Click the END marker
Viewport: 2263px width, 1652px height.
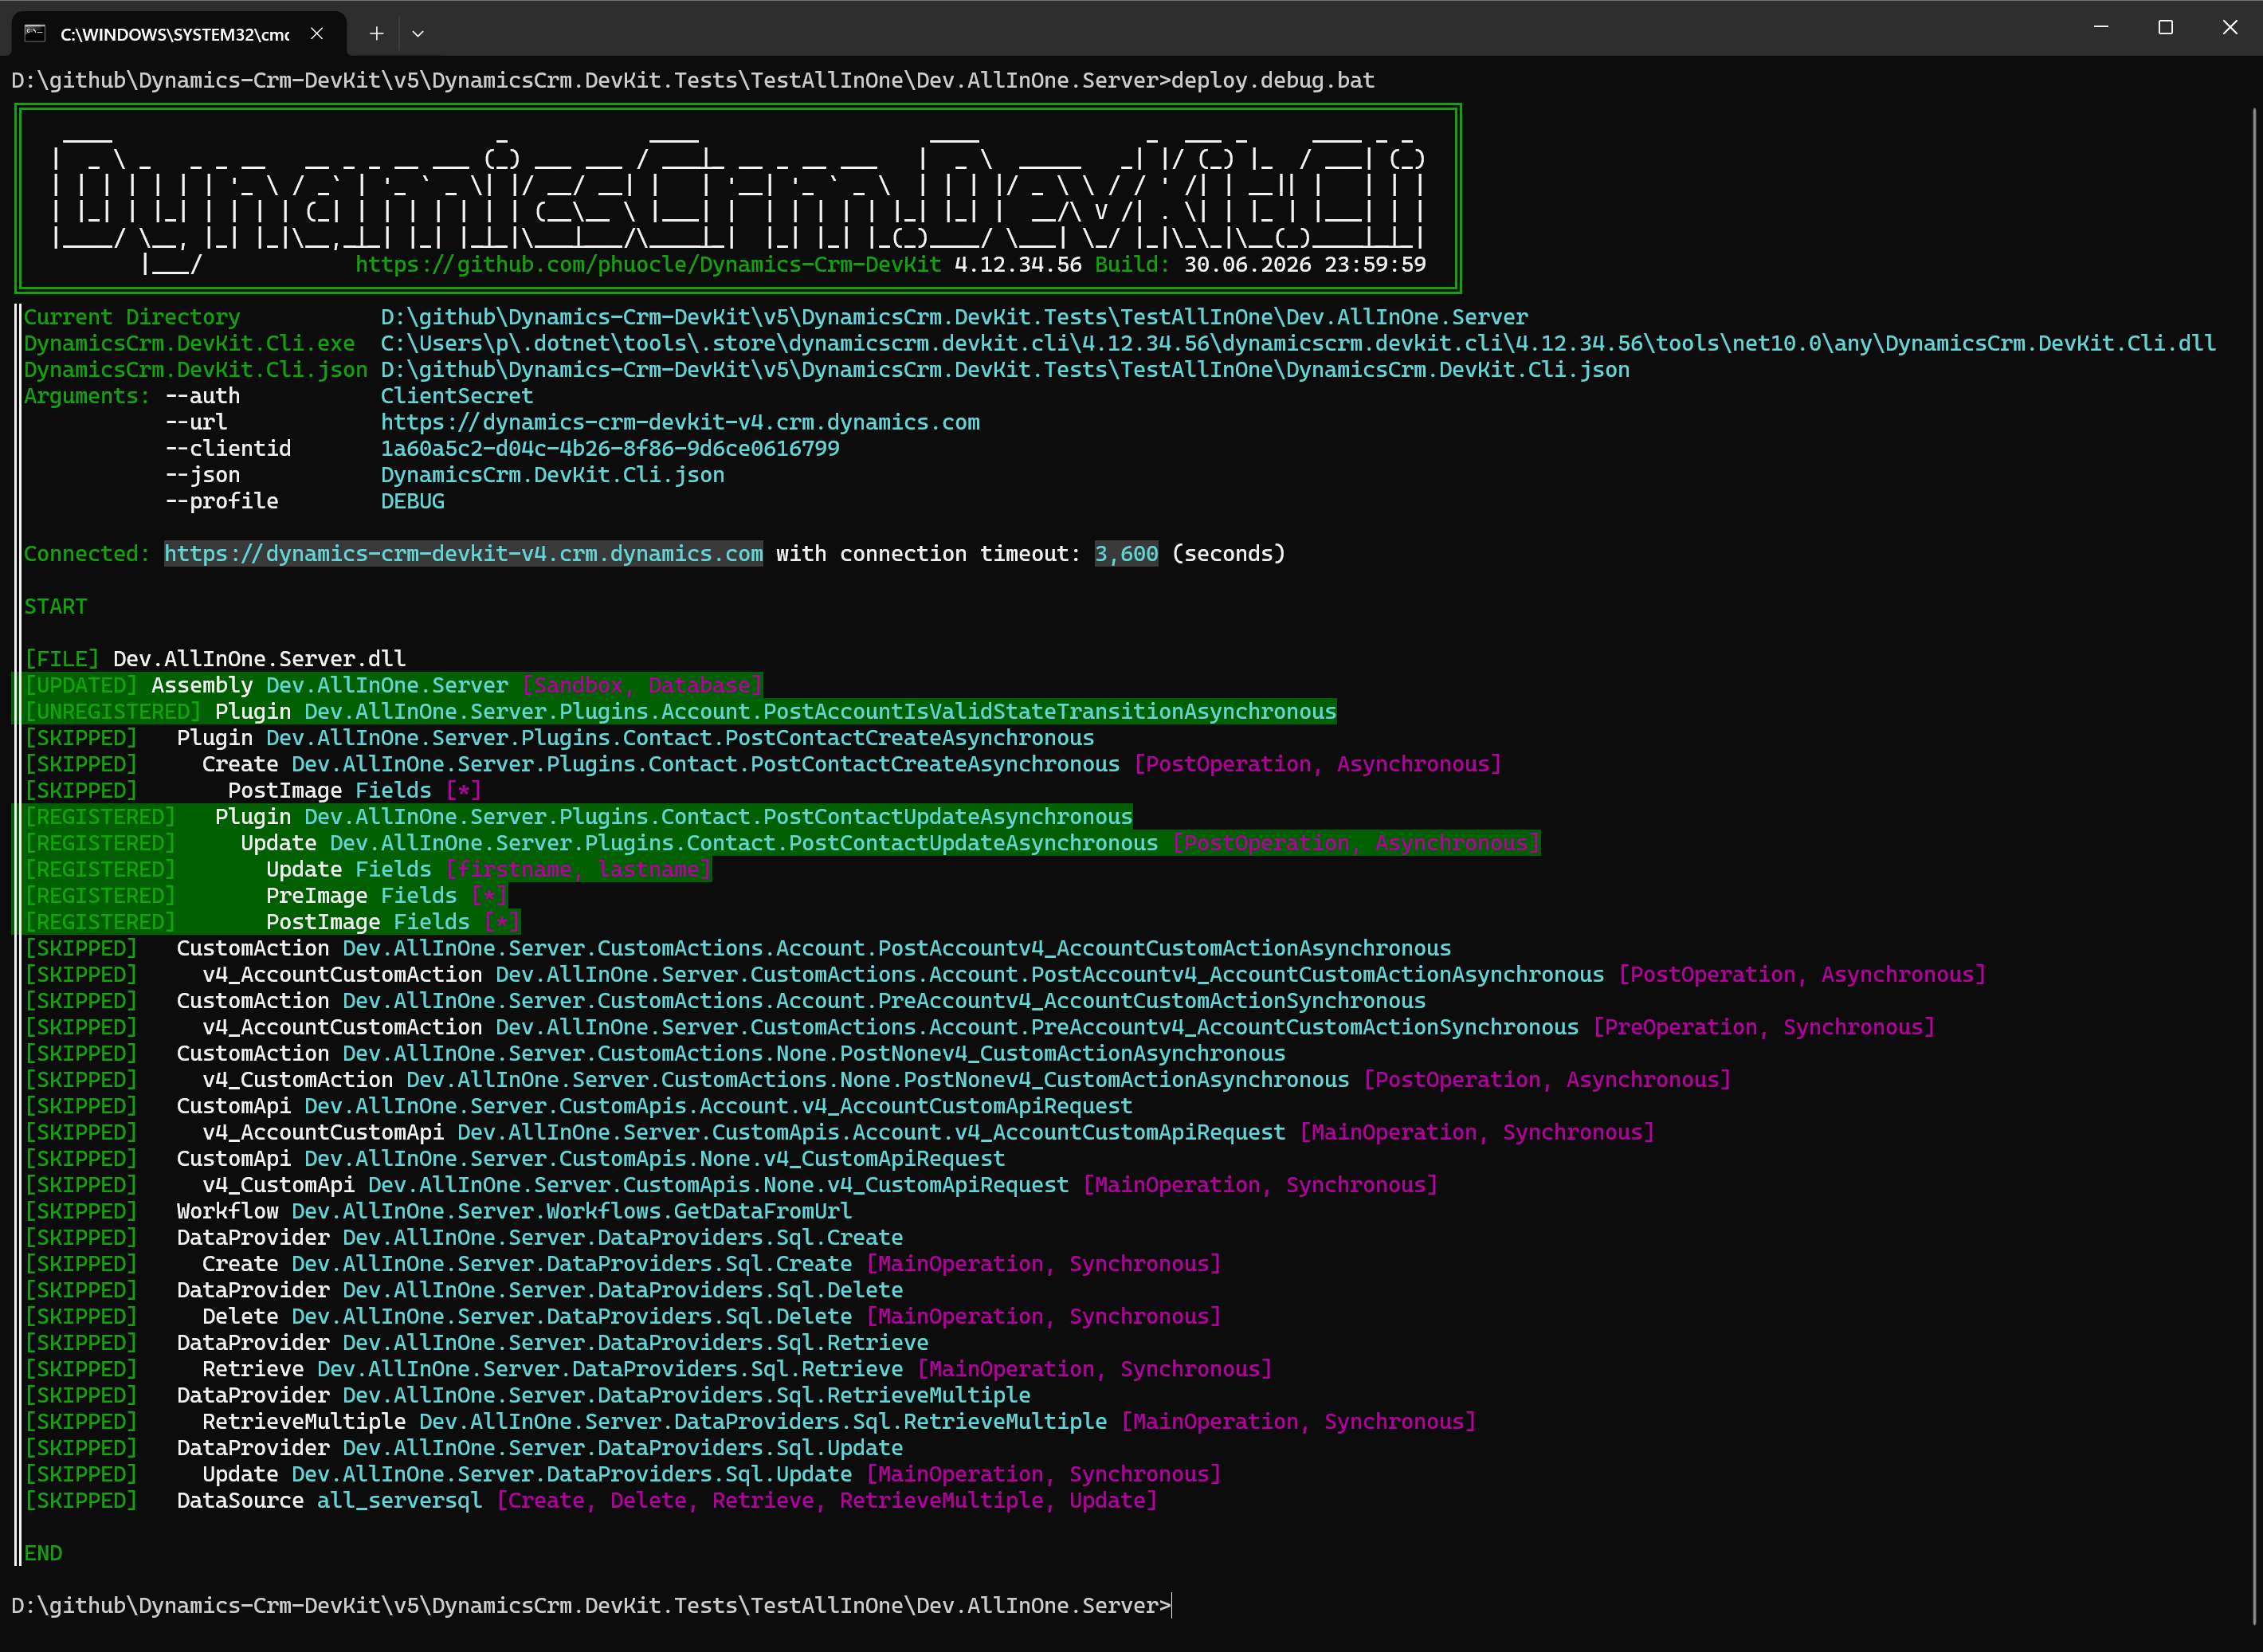(43, 1553)
